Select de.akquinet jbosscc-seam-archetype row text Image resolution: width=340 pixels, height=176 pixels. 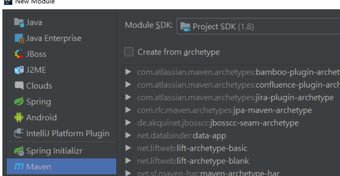(218, 123)
